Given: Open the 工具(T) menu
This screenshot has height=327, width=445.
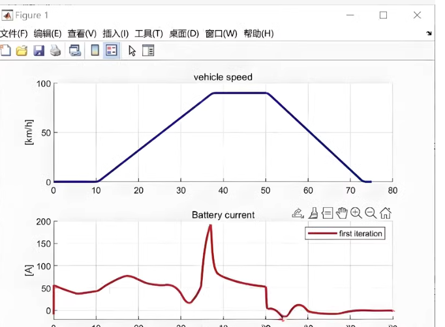Looking at the screenshot, I should pyautogui.click(x=149, y=34).
